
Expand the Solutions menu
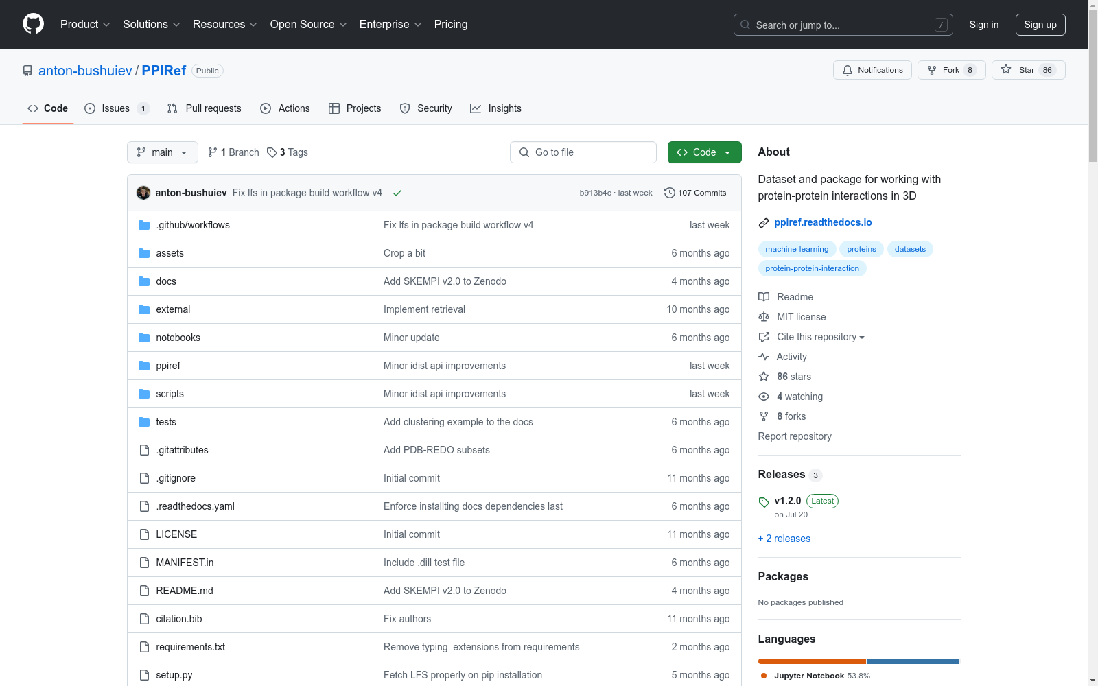point(152,24)
